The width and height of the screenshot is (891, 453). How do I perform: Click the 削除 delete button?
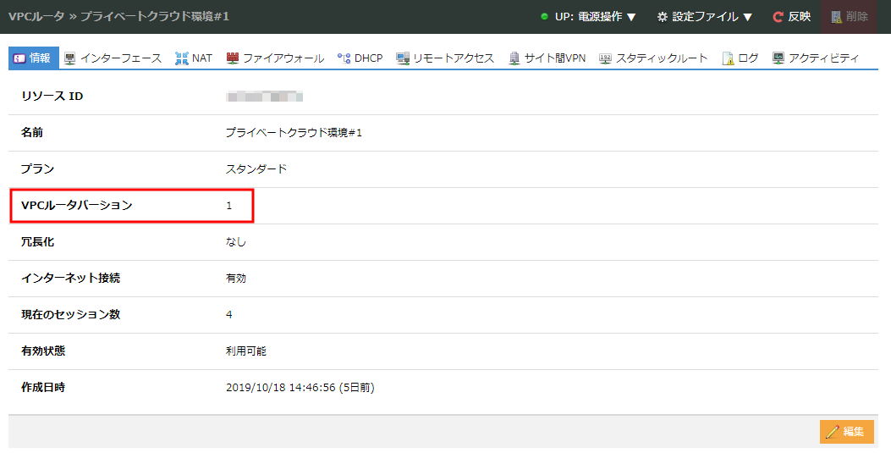849,17
